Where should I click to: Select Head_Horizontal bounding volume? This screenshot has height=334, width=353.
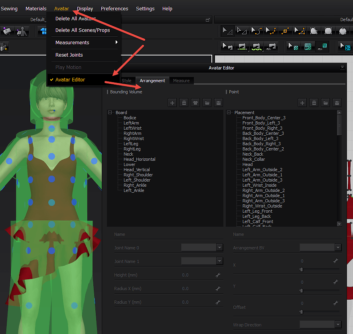(x=139, y=159)
